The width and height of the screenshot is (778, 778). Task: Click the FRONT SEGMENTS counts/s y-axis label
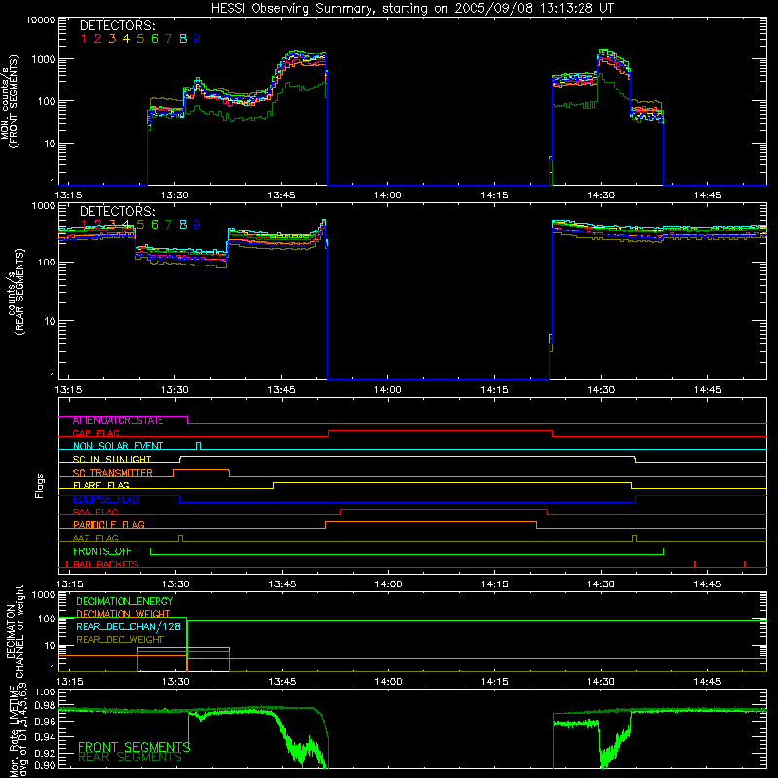10,102
